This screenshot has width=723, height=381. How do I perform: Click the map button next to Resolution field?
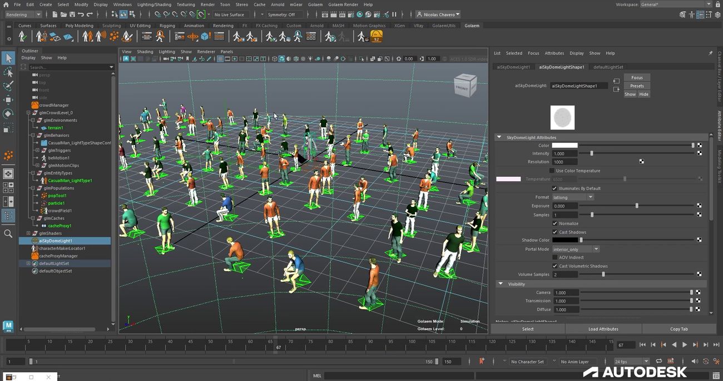click(x=641, y=162)
